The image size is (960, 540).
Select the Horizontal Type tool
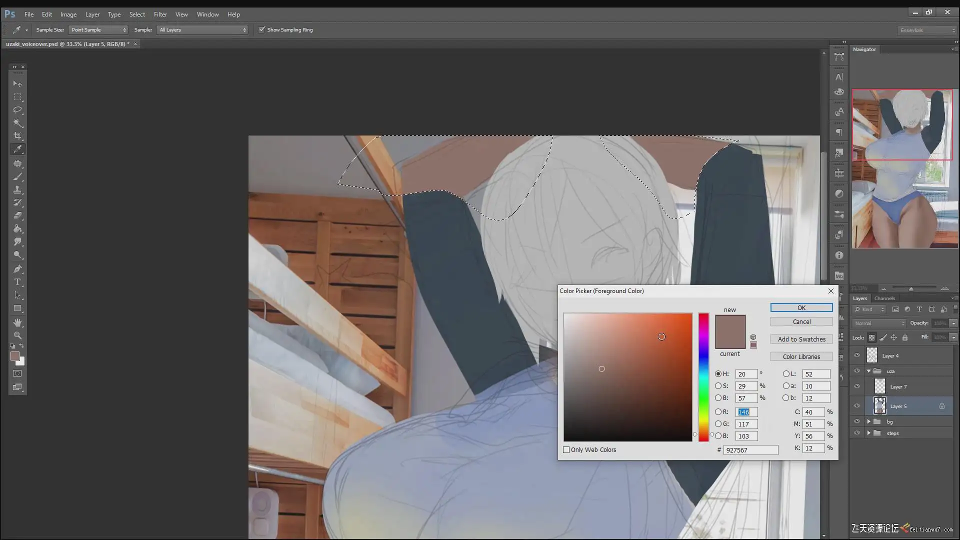click(x=17, y=282)
